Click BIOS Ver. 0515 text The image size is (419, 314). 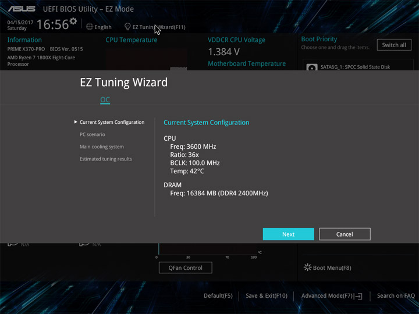[x=66, y=49]
